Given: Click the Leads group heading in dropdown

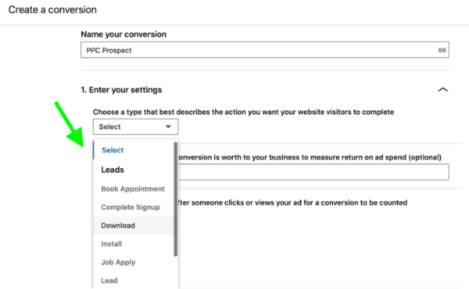Looking at the screenshot, I should pyautogui.click(x=113, y=169).
